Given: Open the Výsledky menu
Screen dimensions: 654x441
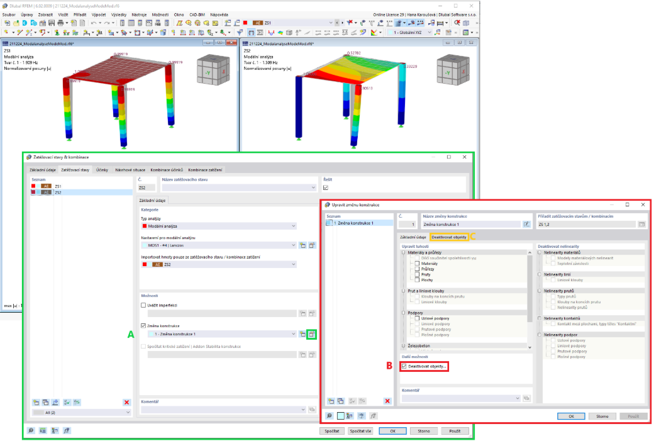Looking at the screenshot, I should coord(119,14).
